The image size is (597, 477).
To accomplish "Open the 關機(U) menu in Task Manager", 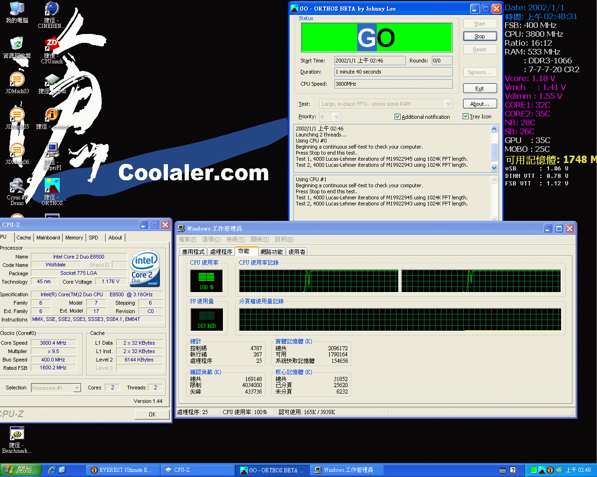I will (260, 239).
